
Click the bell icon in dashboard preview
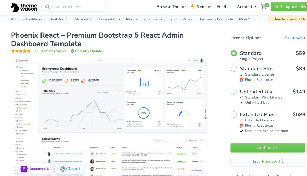point(194,61)
